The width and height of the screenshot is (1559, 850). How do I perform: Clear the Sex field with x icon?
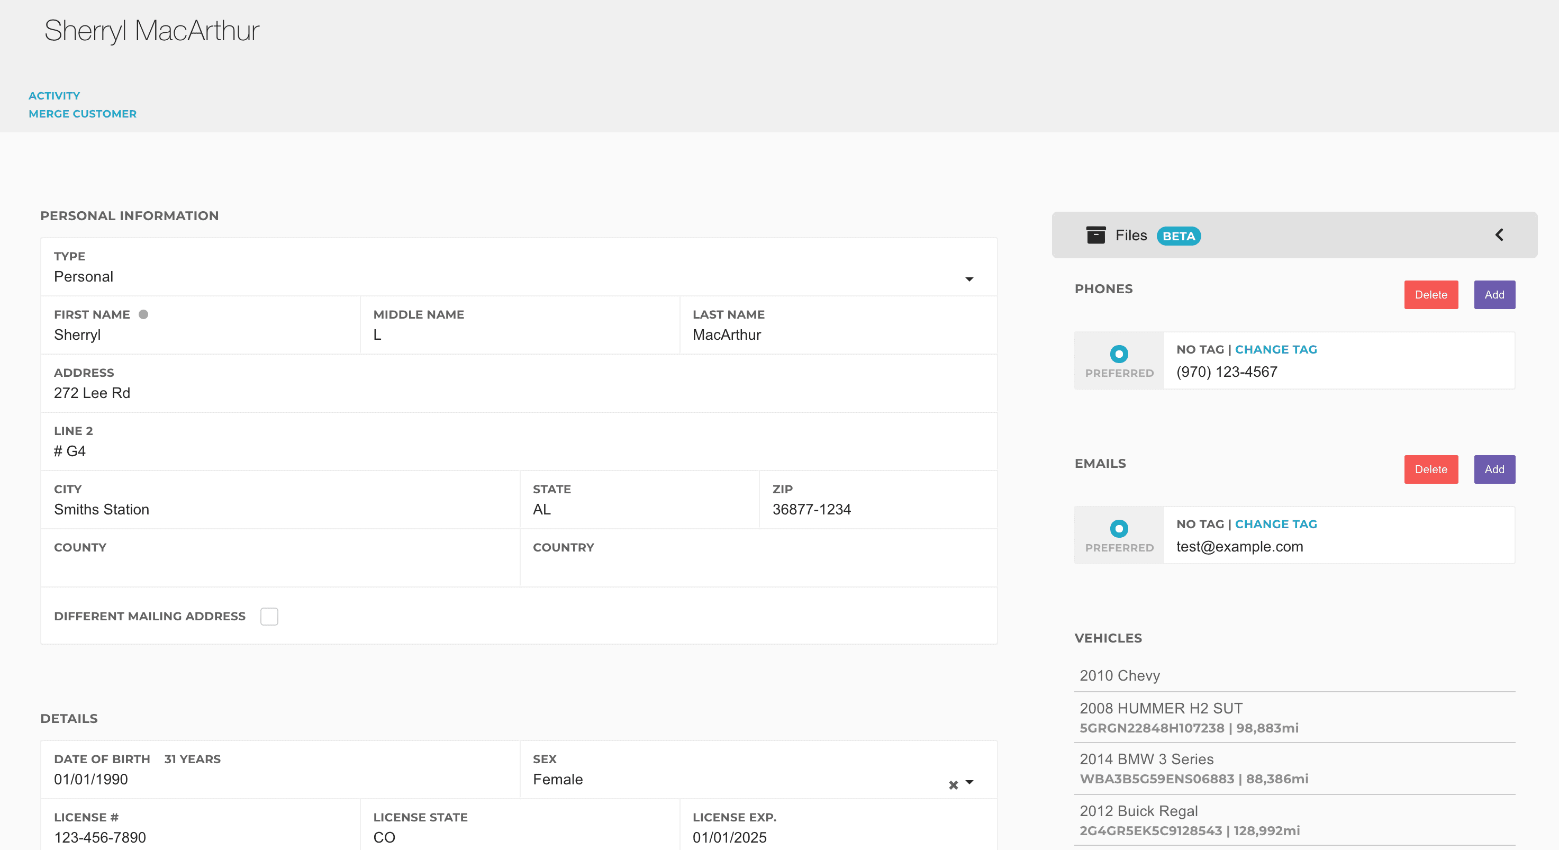[x=953, y=784]
